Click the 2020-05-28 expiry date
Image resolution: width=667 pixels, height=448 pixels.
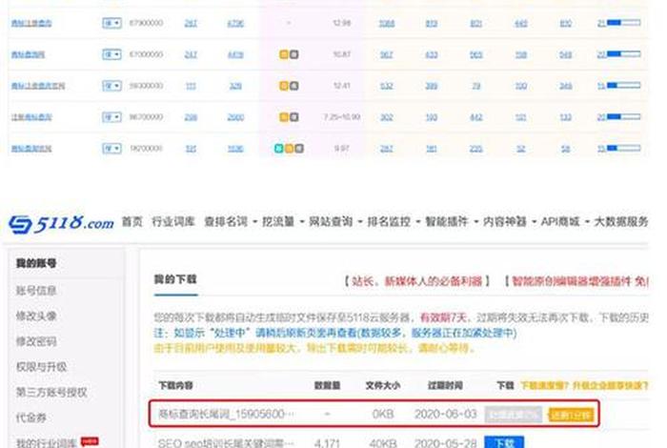[445, 443]
